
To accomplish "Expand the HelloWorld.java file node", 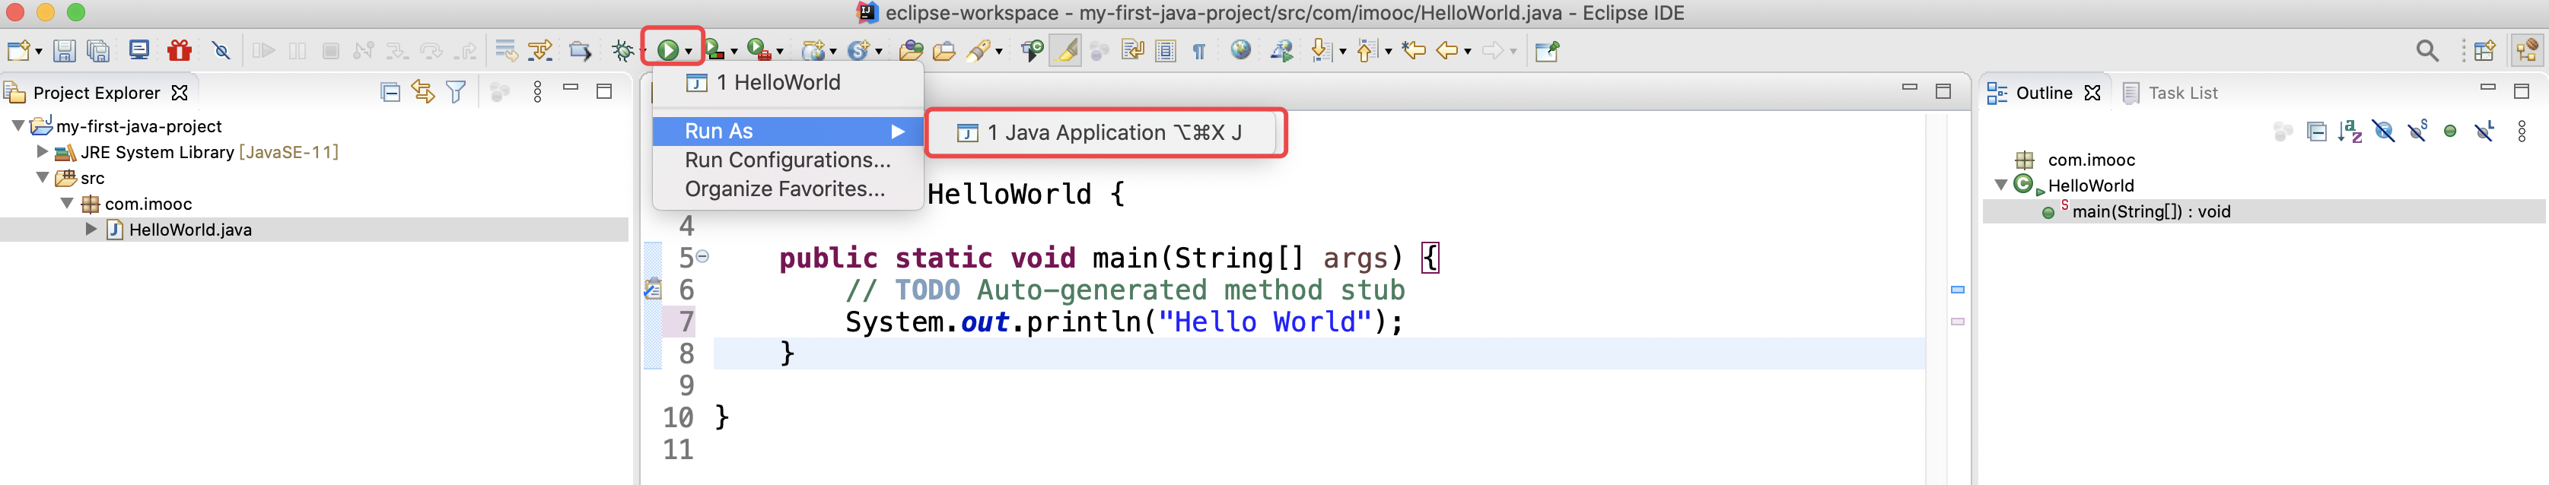I will click(91, 229).
